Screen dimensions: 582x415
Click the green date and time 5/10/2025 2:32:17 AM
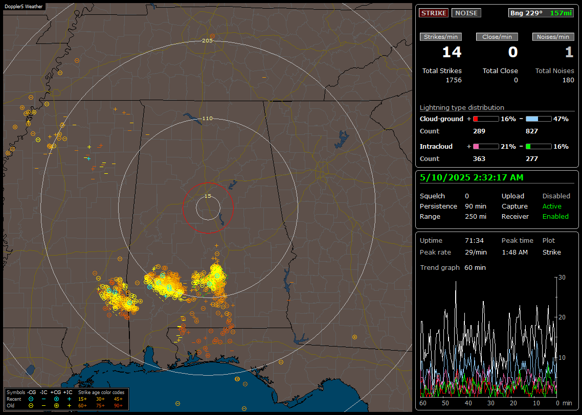[472, 178]
